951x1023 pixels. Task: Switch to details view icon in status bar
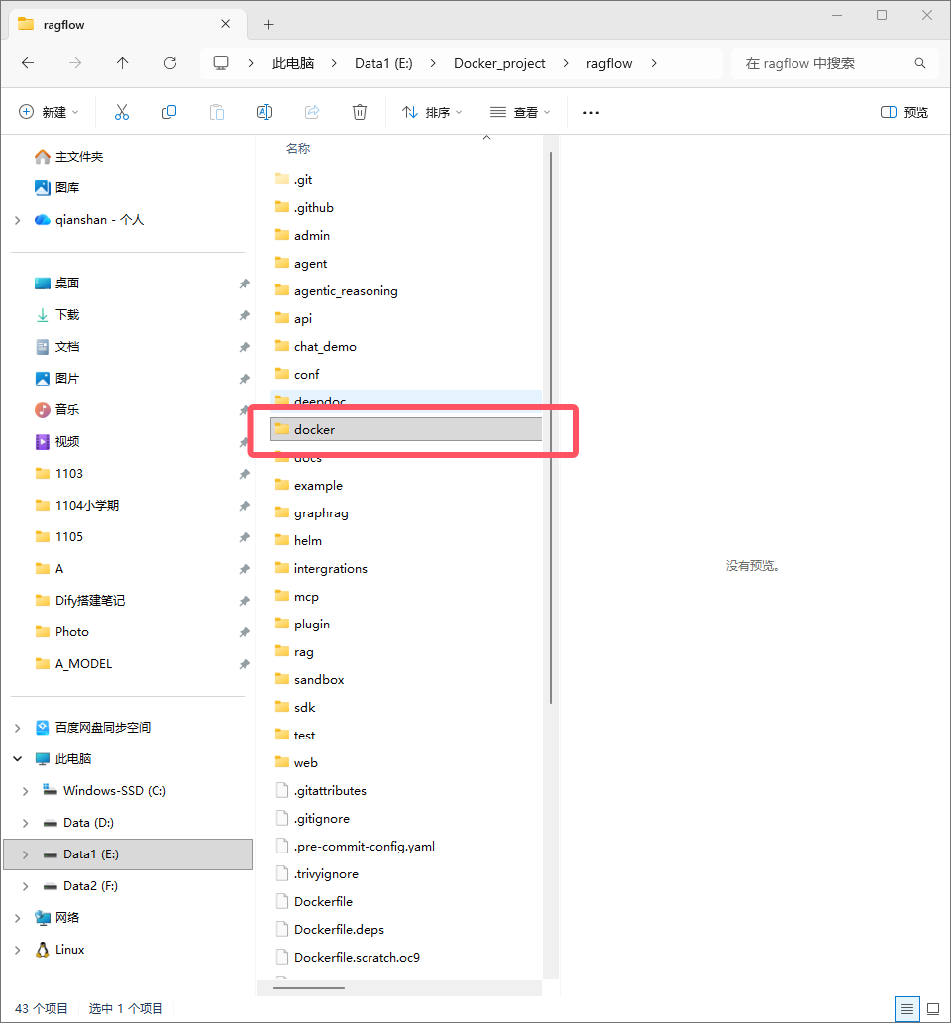coord(906,1009)
